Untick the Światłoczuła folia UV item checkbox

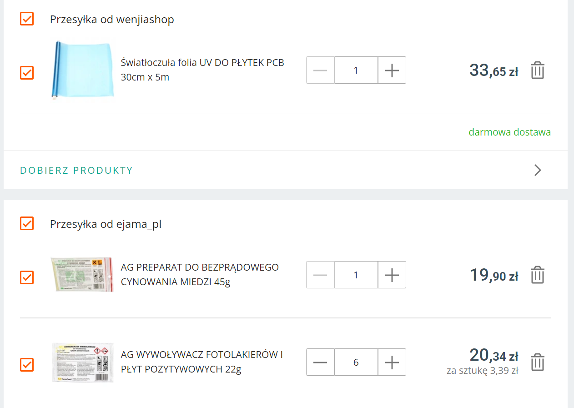pos(27,73)
